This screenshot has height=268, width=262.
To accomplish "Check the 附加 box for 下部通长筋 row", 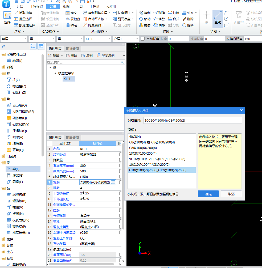I will tap(120, 199).
